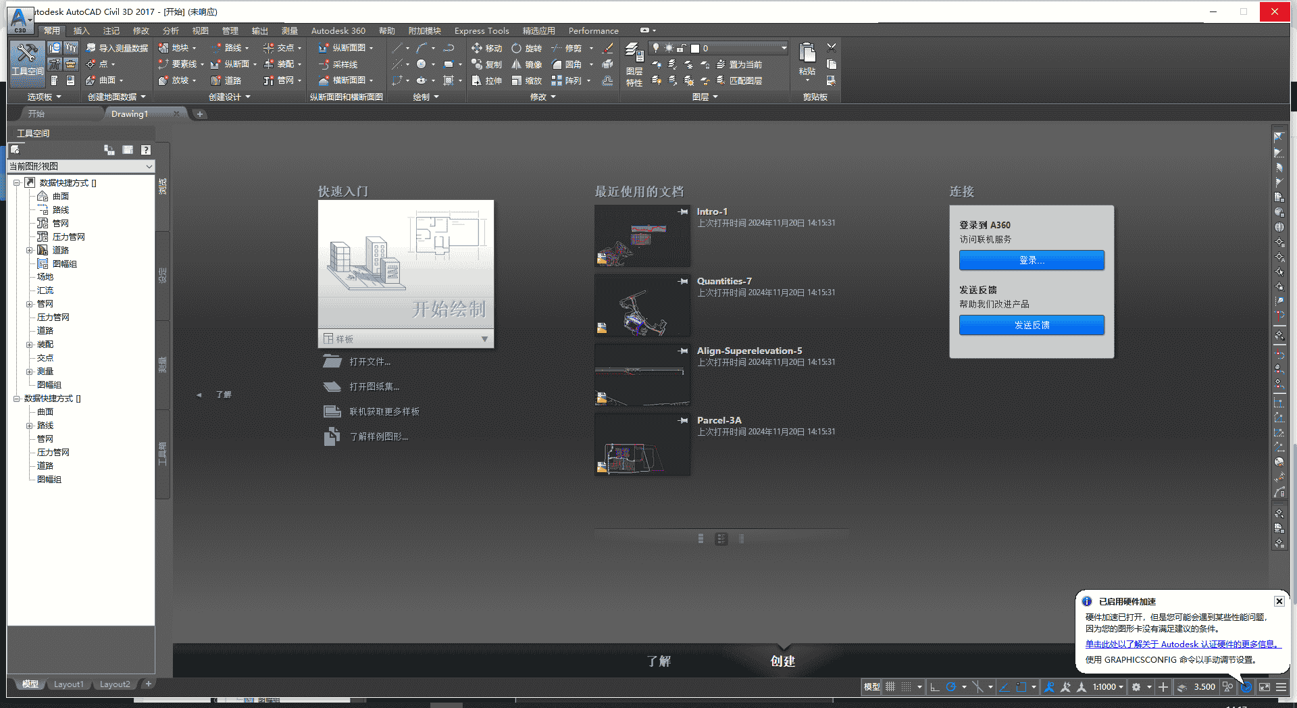This screenshot has height=708, width=1297.
Task: Expand the 装配 node in Toolspace tree
Action: point(29,345)
